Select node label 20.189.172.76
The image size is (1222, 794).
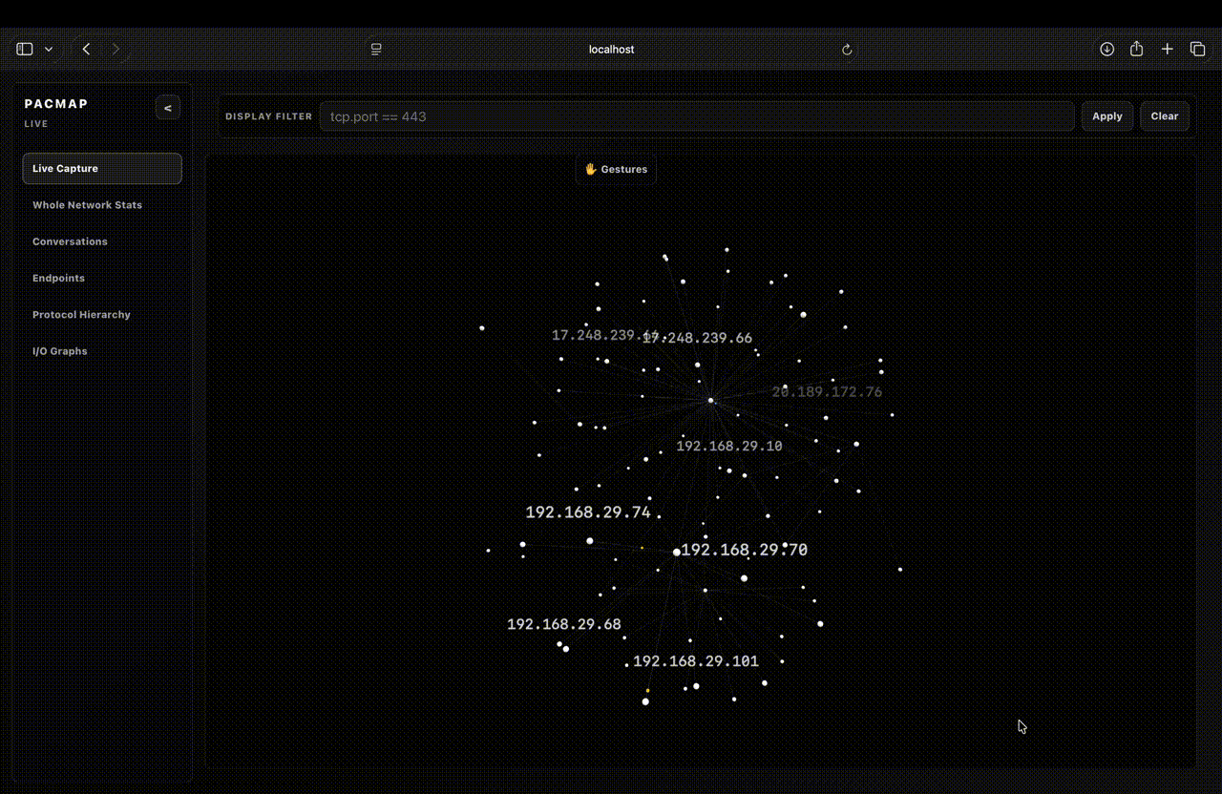click(827, 392)
